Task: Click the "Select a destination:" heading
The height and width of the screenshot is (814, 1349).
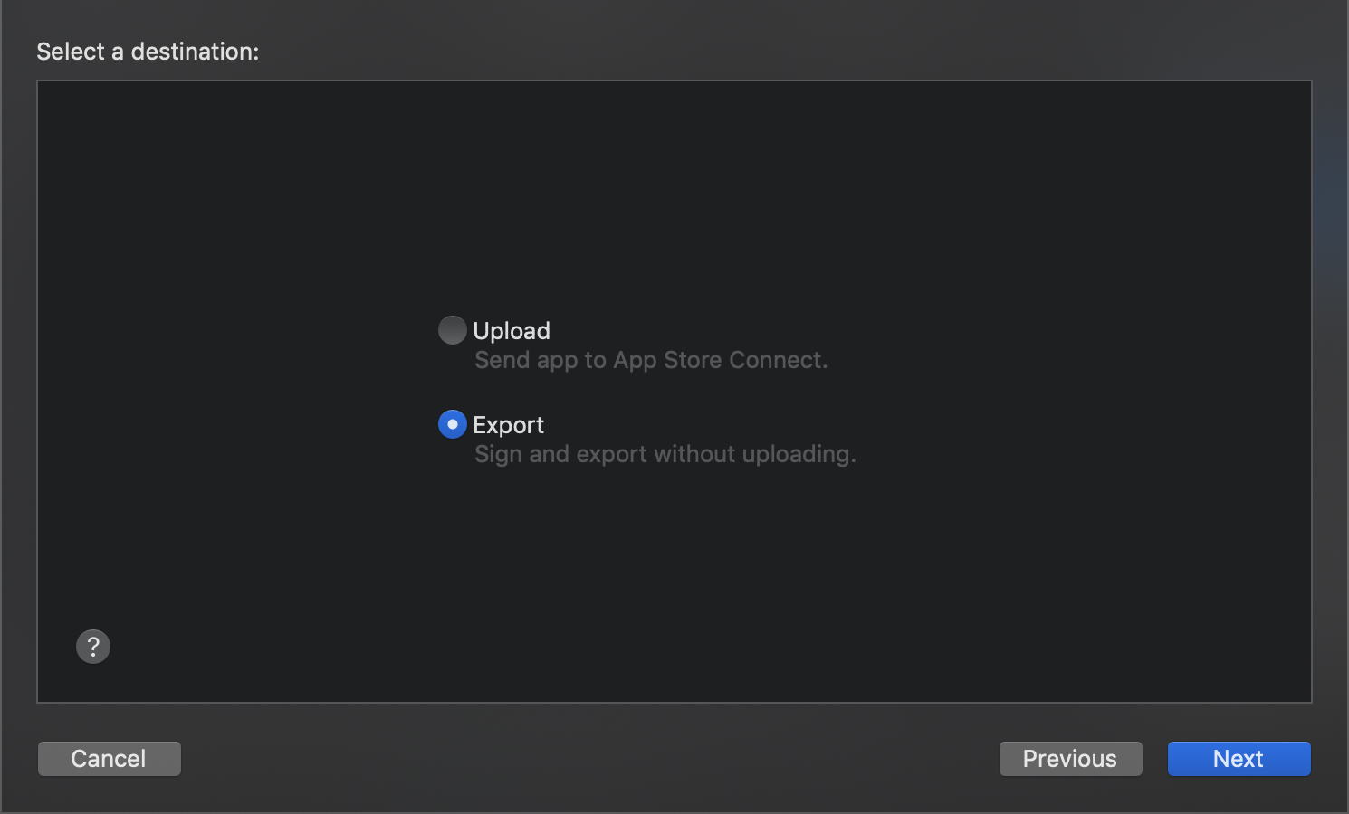Action: (x=148, y=52)
